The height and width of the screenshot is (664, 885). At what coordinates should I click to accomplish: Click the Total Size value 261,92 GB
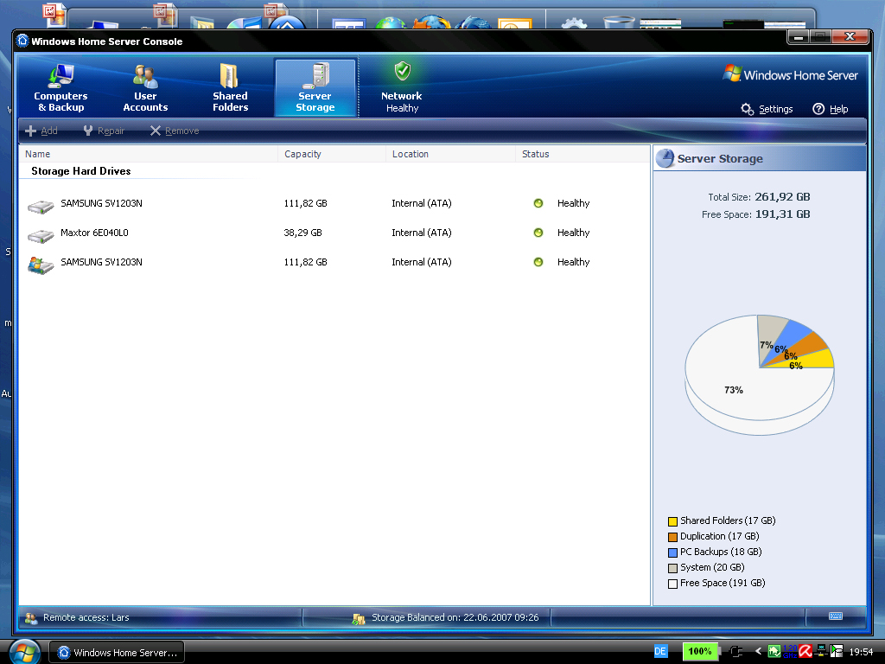pos(782,197)
